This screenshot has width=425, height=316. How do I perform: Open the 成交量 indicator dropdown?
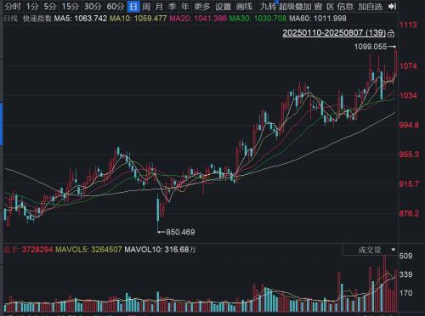coord(370,250)
